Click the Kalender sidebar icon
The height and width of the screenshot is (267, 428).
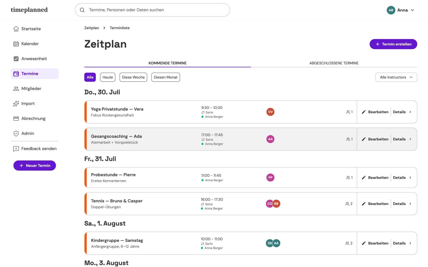coord(16,44)
